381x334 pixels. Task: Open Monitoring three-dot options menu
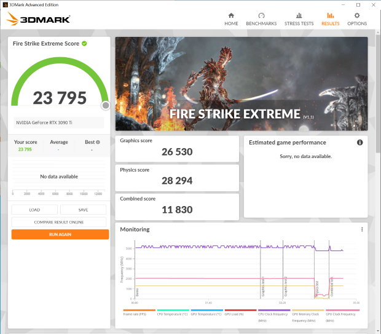[362, 229]
